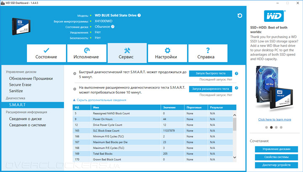Image resolution: width=303 pixels, height=172 pixels.
Task: Select Grown Bad Block Count row
Action: tap(153, 159)
